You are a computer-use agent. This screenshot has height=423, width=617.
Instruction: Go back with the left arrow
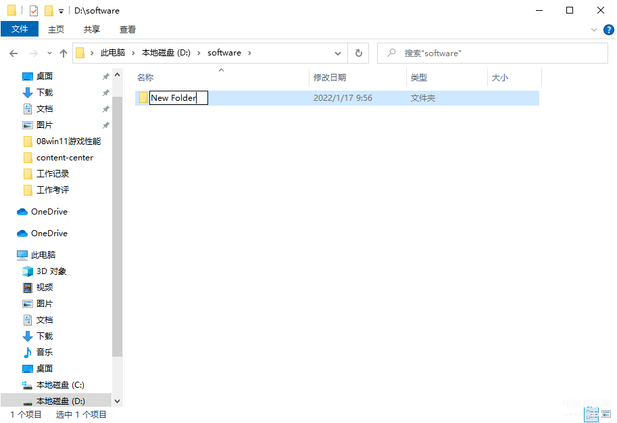(14, 53)
